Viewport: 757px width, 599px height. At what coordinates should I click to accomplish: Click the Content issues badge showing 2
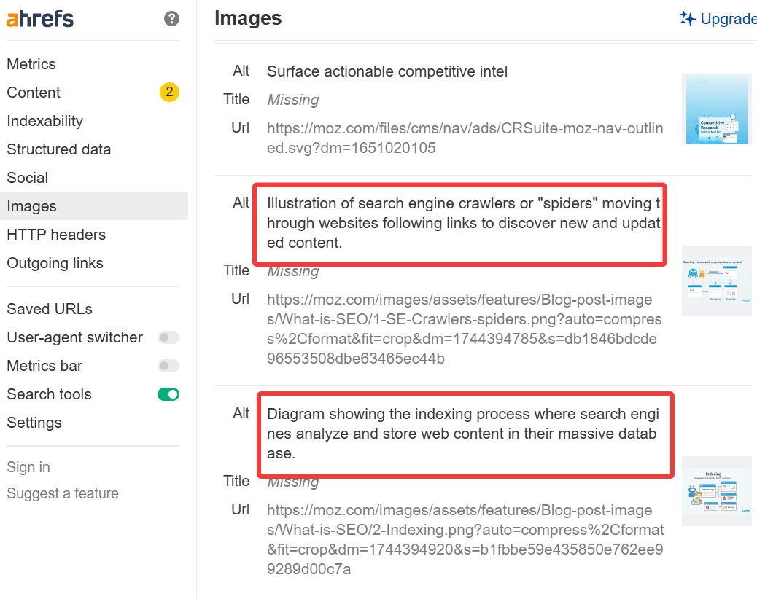169,93
